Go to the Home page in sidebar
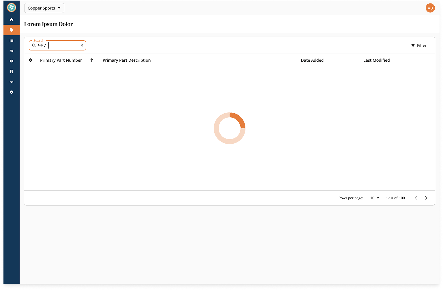 12,20
